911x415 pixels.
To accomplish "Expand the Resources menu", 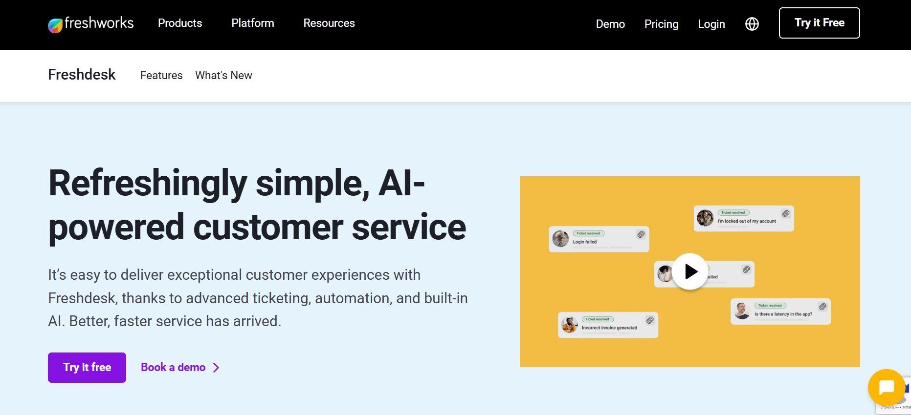I will click(329, 23).
